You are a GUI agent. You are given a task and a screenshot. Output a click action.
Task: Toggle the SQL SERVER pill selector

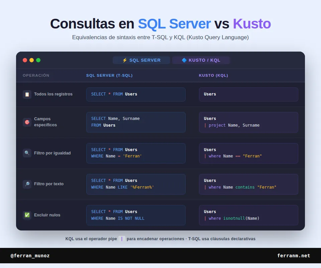pos(141,60)
